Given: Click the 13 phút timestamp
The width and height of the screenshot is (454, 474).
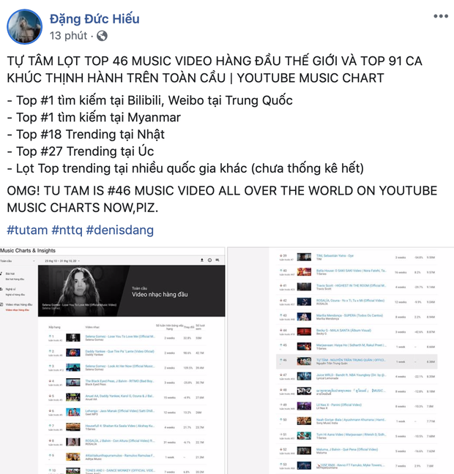Looking at the screenshot, I should click(x=68, y=36).
